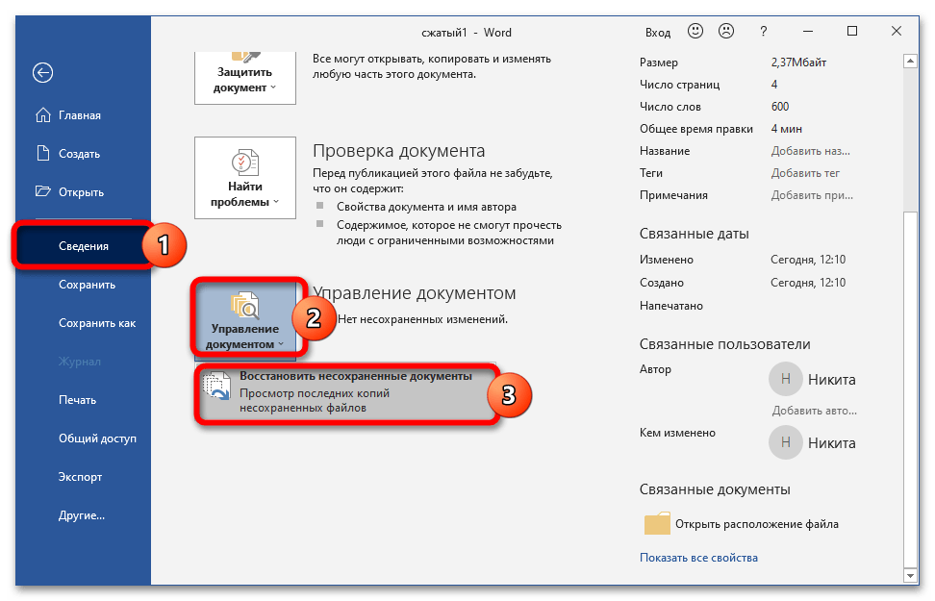The image size is (935, 601).
Task: Click the Добавить при... comments field
Action: pos(812,195)
